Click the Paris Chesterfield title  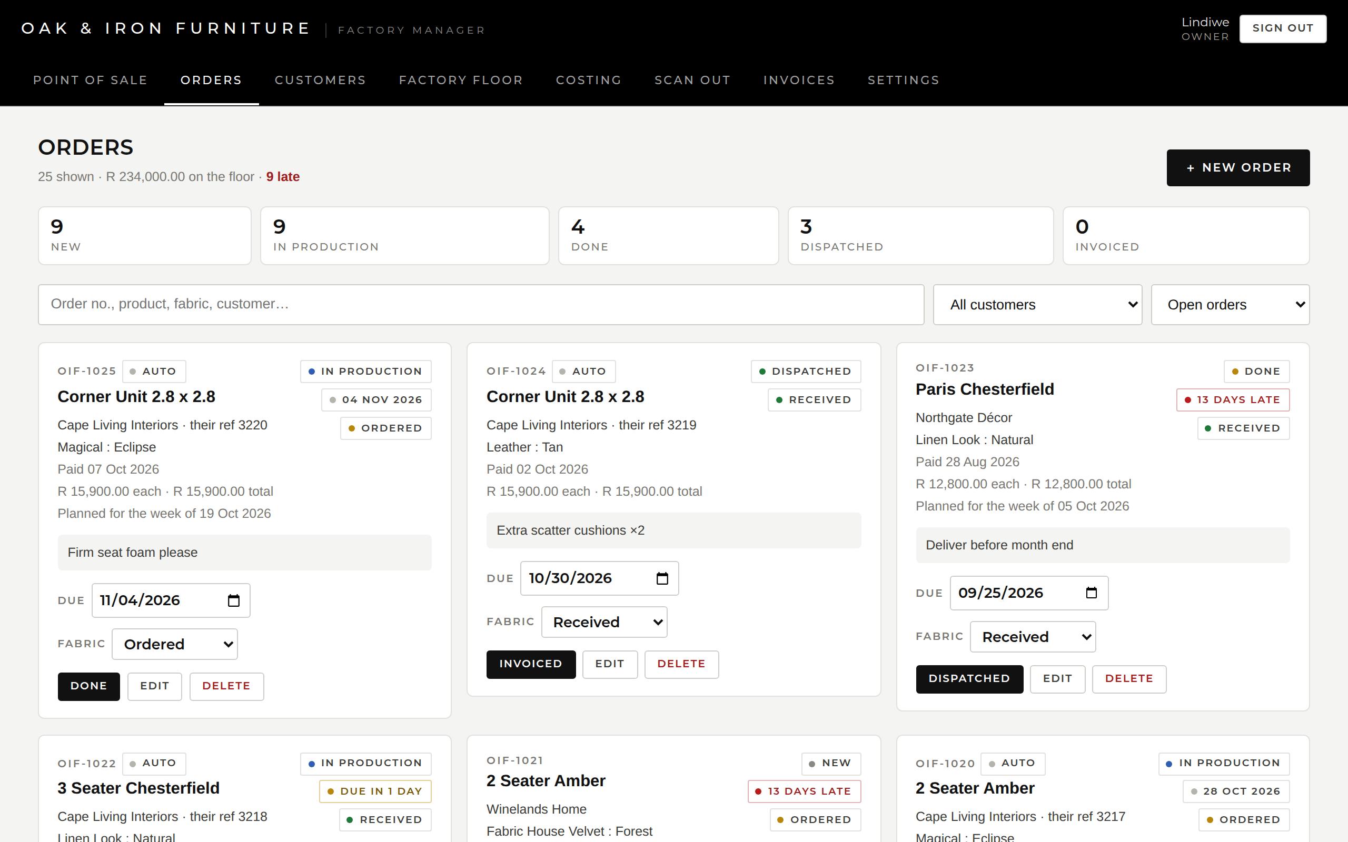[x=985, y=389]
